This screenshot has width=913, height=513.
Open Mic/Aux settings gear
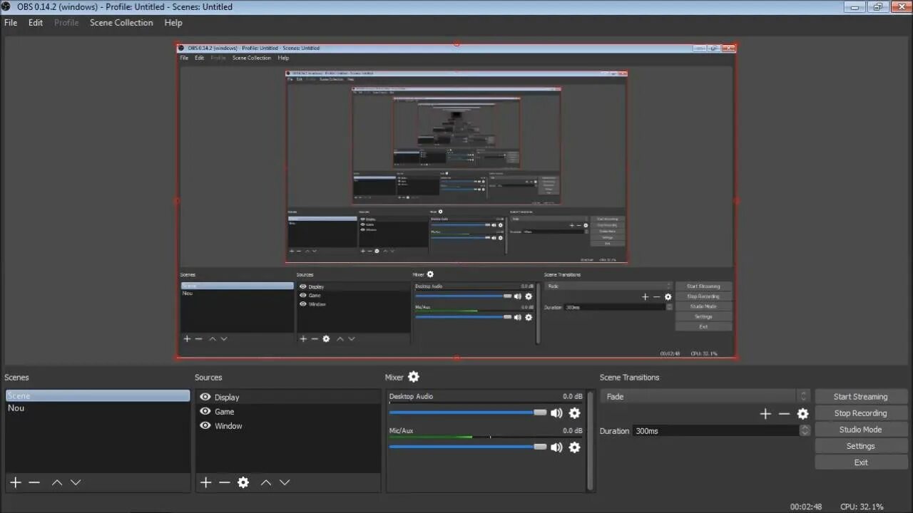pyautogui.click(x=575, y=447)
